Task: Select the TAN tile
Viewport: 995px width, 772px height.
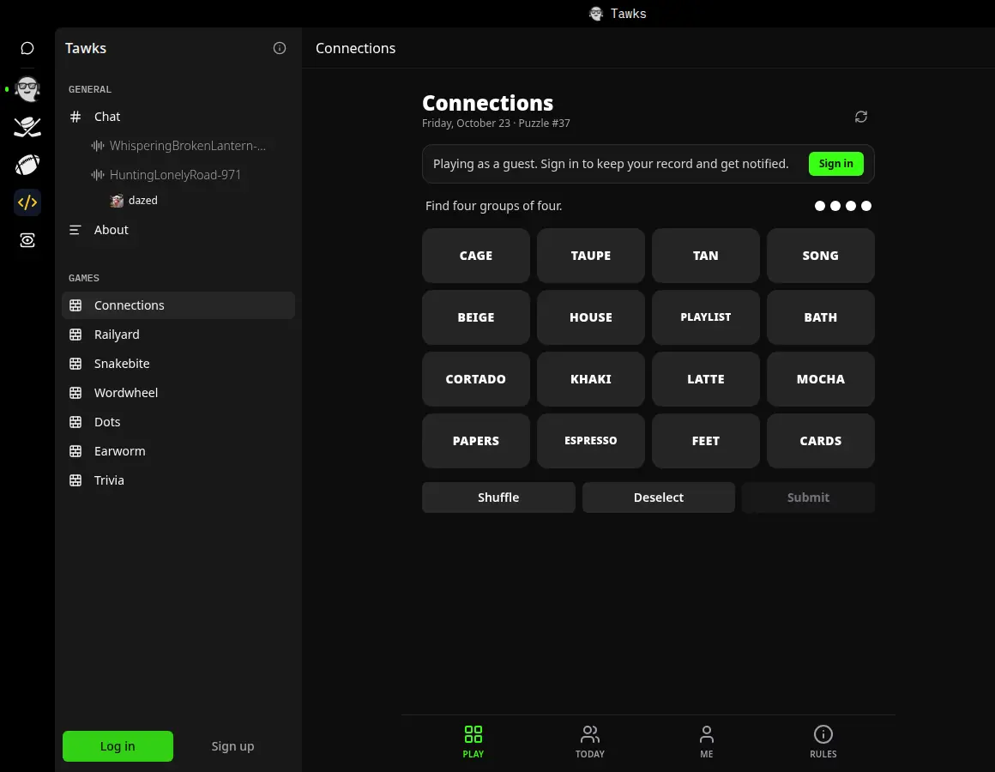Action: [x=706, y=256]
